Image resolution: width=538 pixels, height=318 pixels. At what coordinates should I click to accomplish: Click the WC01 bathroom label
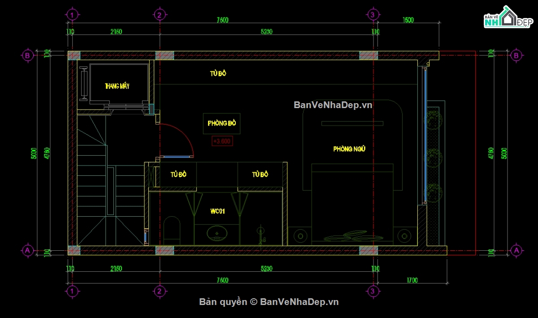tap(217, 211)
